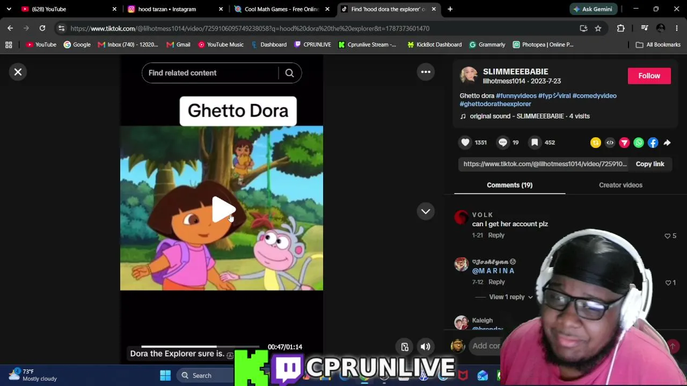Screen dimensions: 687x386
Task: Switch to the Creator videos tab
Action: (620, 185)
